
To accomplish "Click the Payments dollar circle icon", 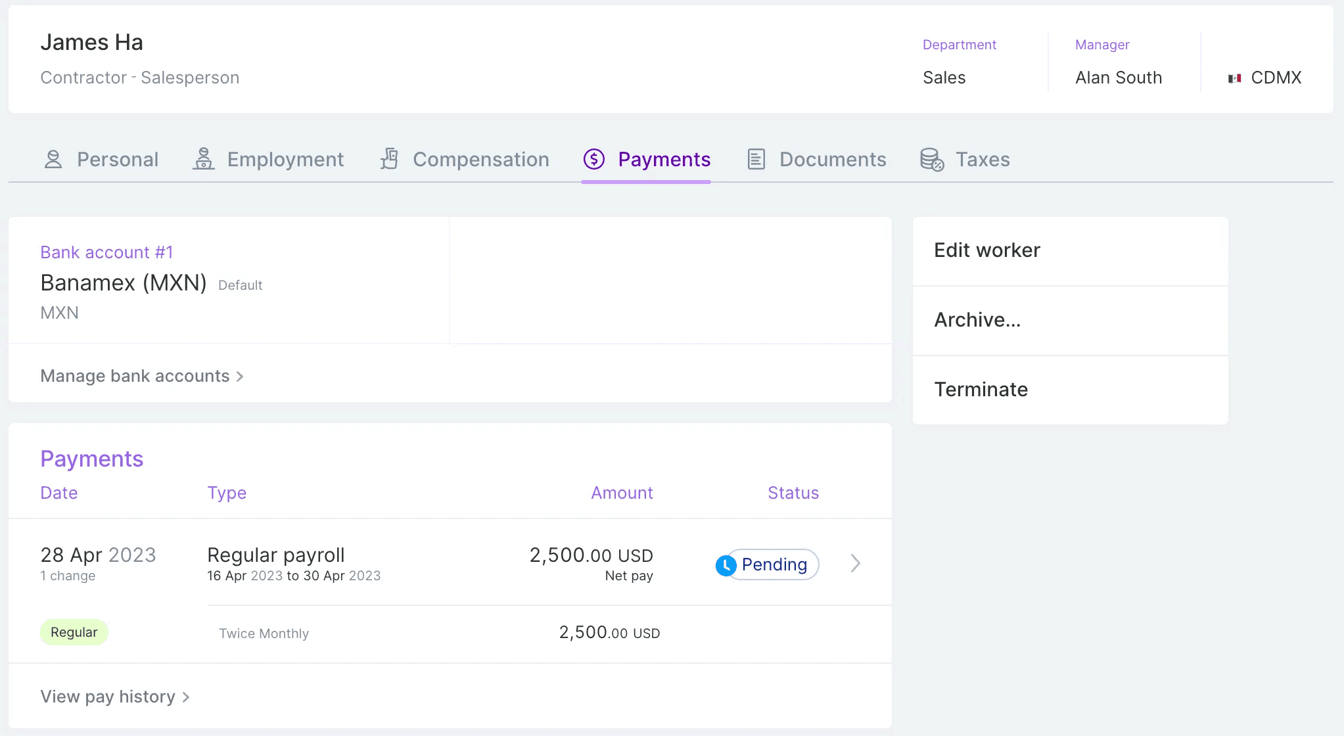I will [x=593, y=159].
